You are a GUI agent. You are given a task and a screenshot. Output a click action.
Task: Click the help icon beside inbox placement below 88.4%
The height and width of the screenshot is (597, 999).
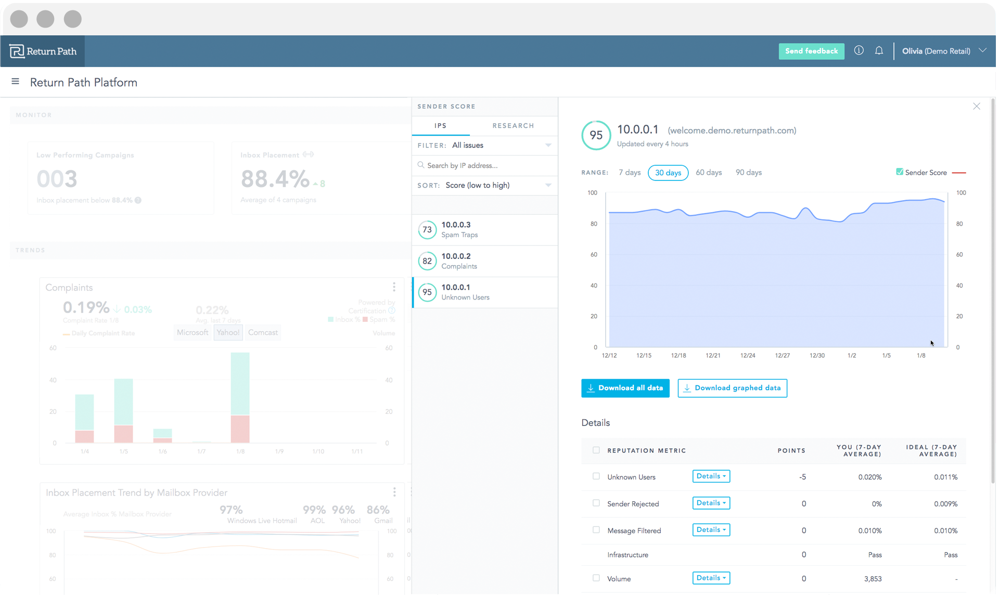(138, 200)
